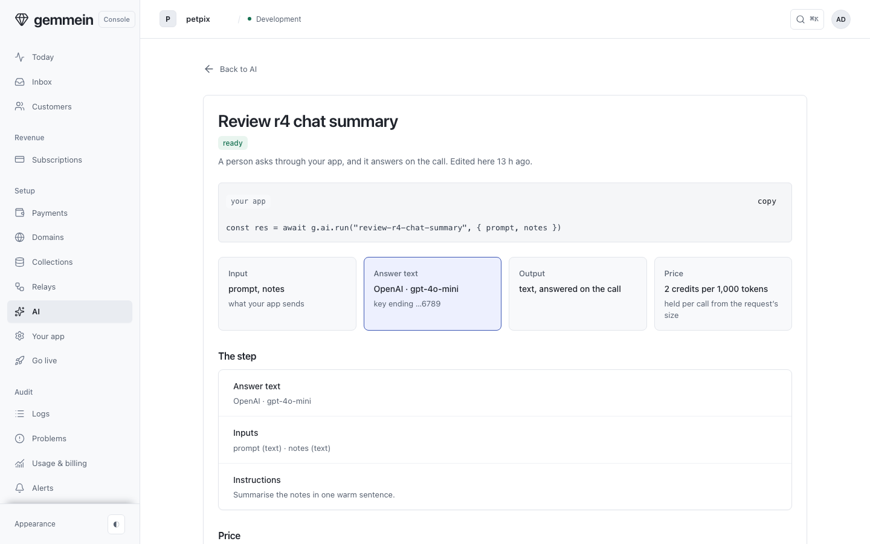Click '2 credits per 1,000 tokens' text
This screenshot has height=544, width=870.
pos(716,289)
